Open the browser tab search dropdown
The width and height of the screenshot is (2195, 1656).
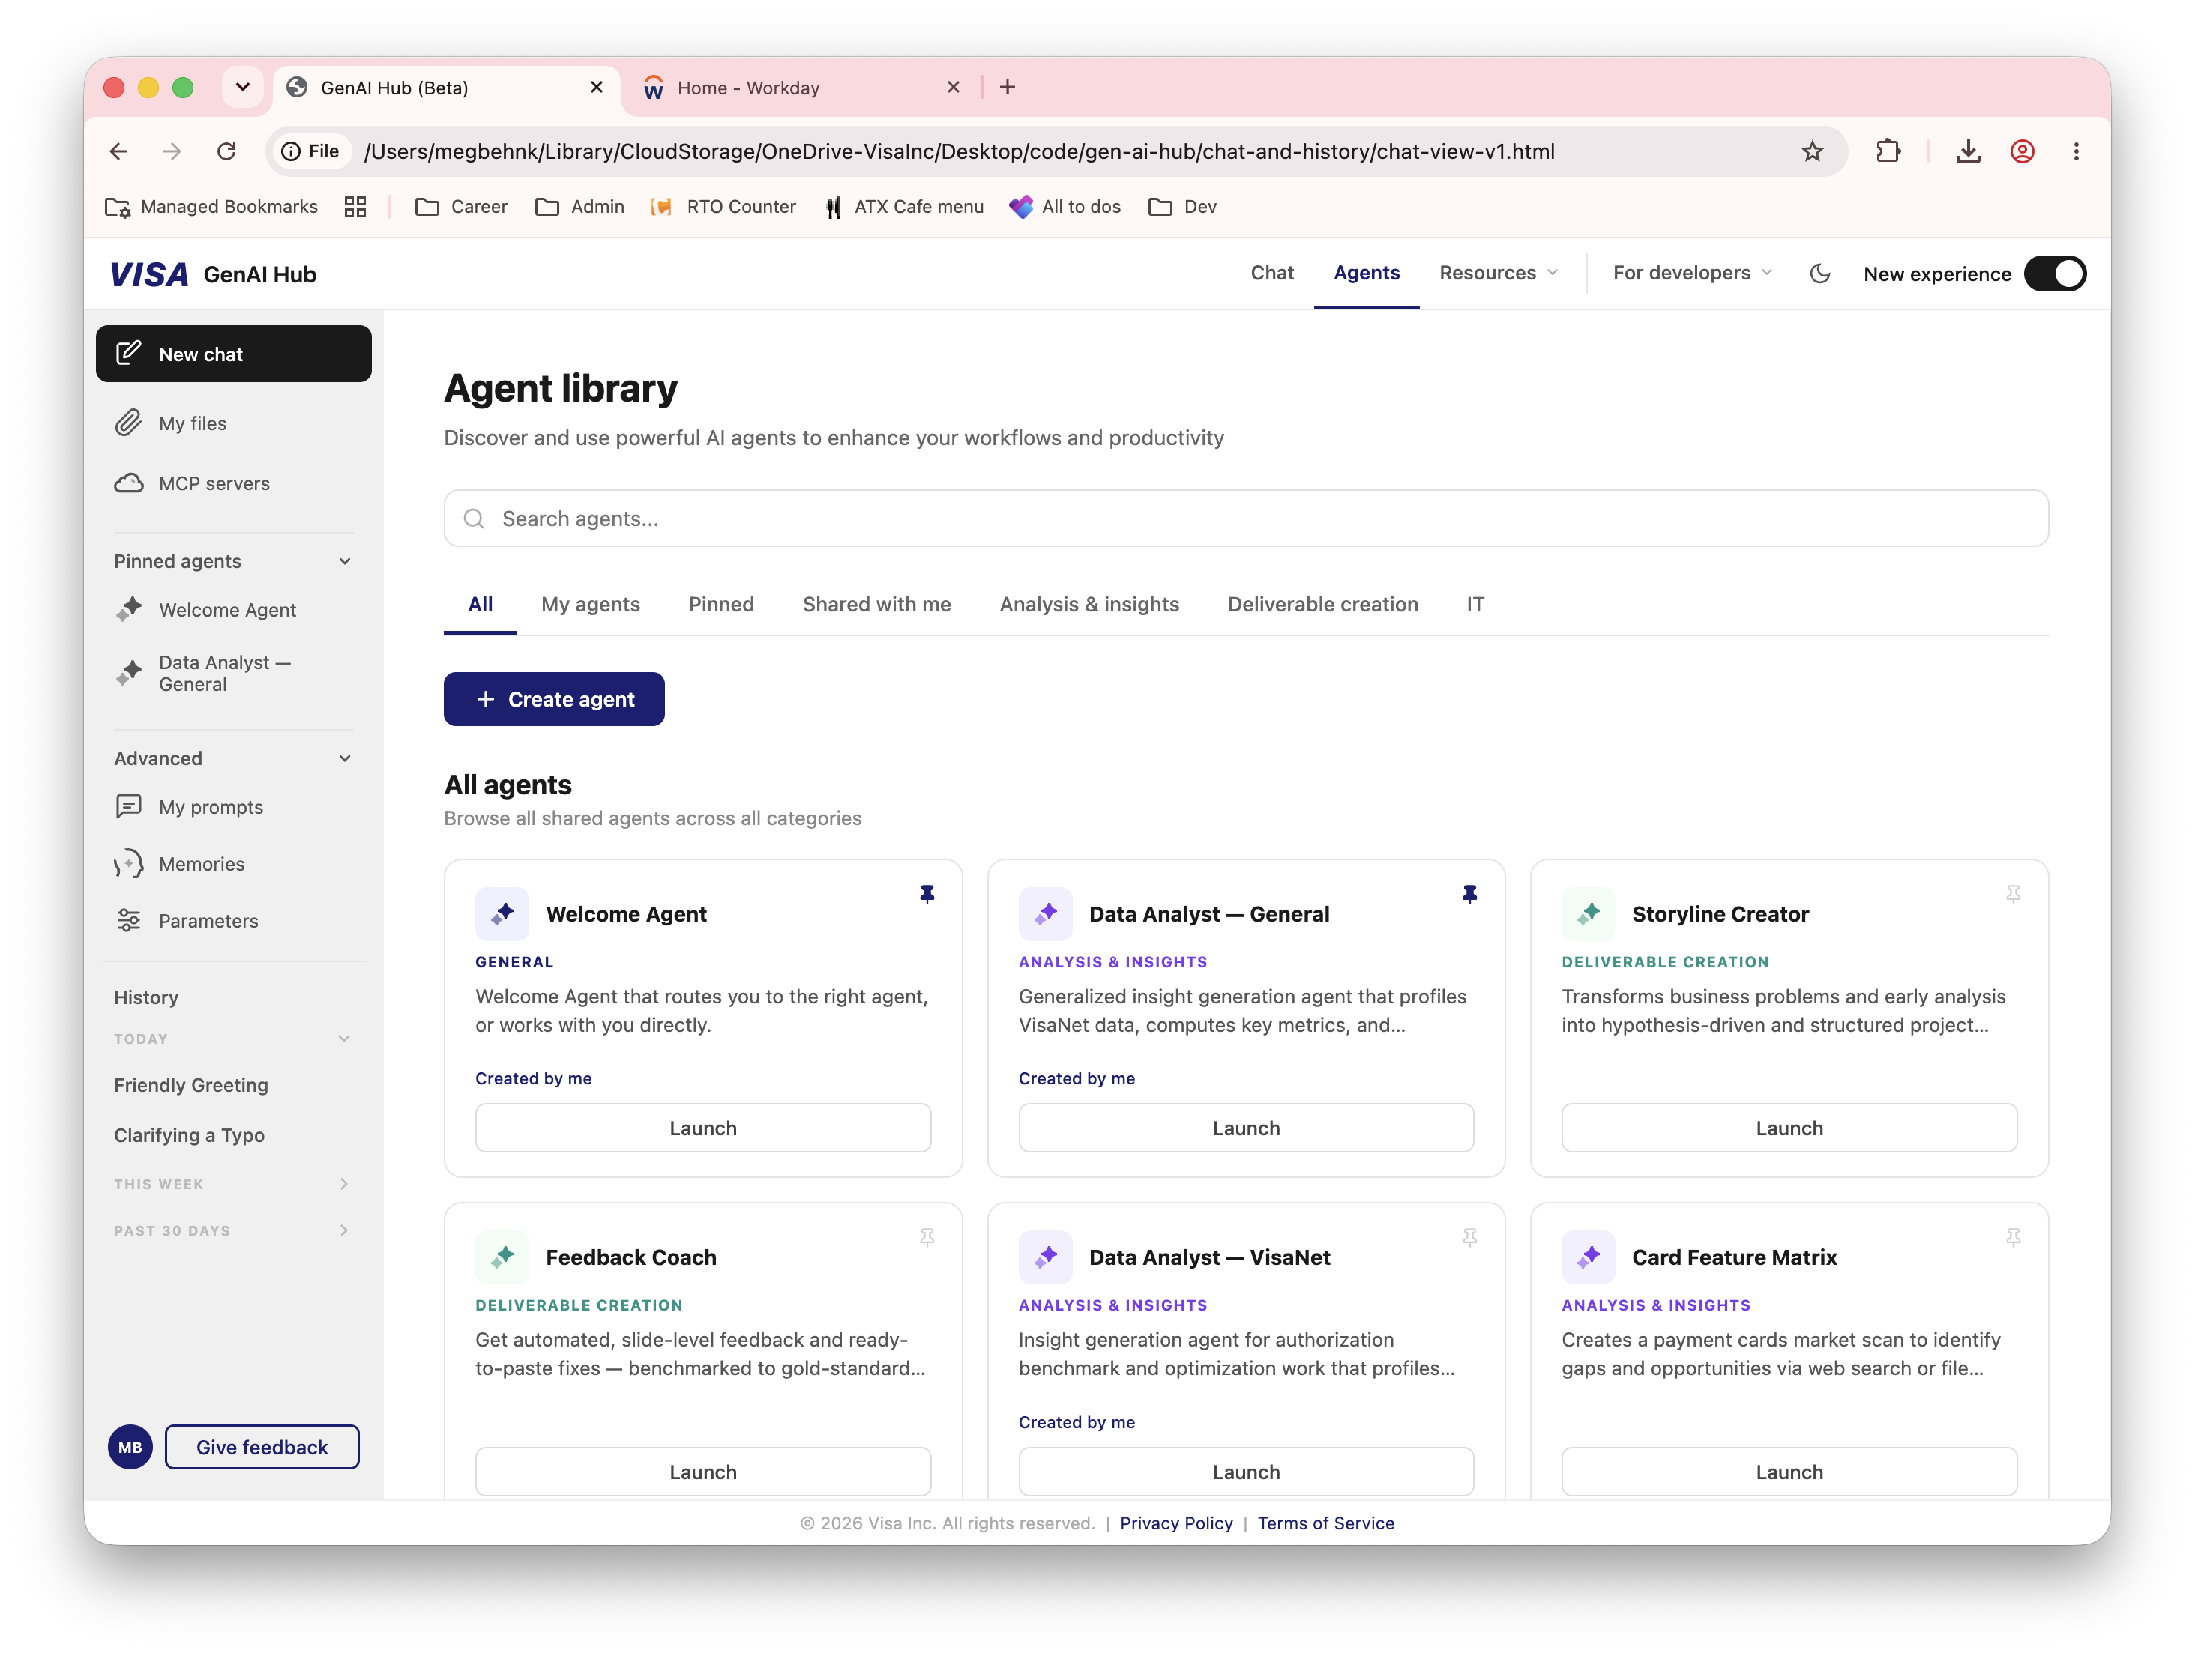[x=242, y=87]
